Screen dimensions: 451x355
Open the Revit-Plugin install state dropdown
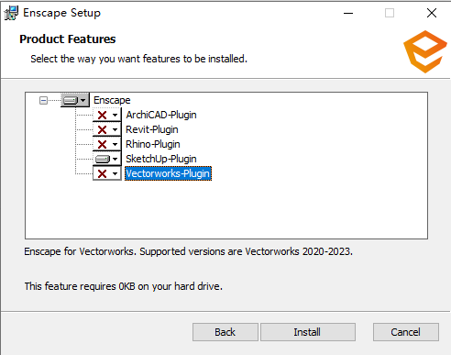pos(107,129)
